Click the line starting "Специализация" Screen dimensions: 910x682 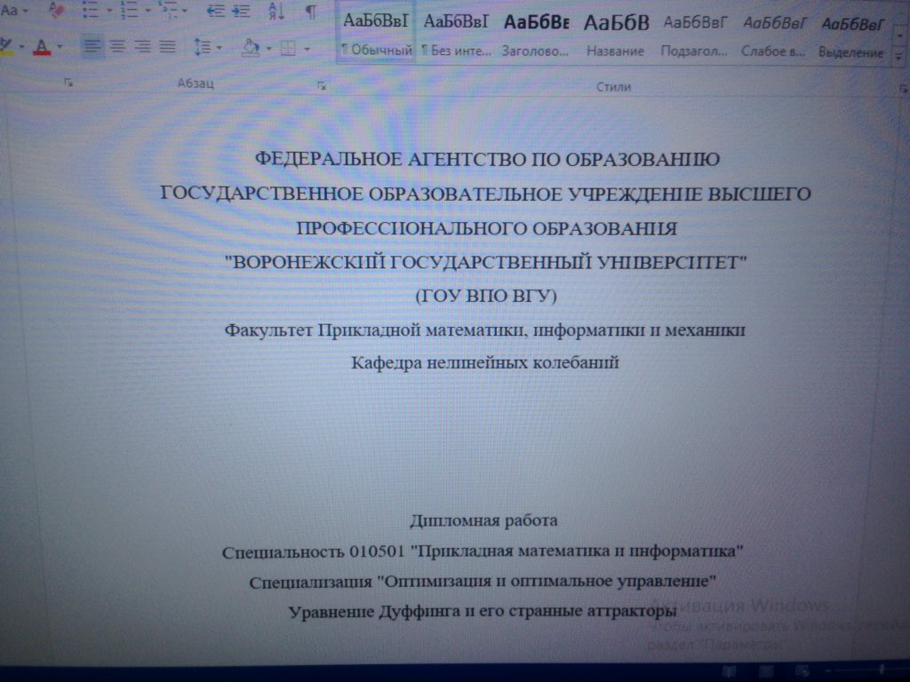483,581
